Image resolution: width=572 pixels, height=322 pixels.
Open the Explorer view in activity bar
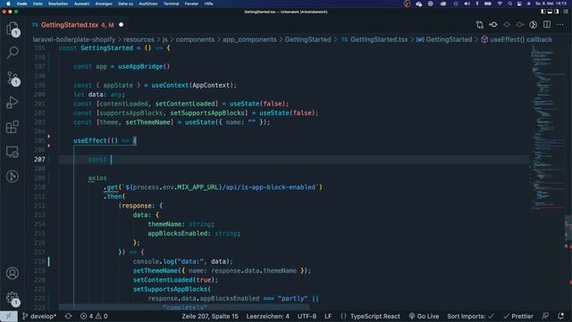point(13,29)
